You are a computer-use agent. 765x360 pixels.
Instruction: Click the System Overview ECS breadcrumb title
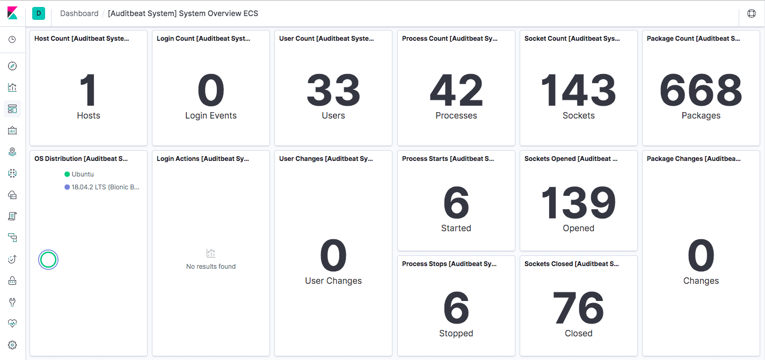point(183,13)
